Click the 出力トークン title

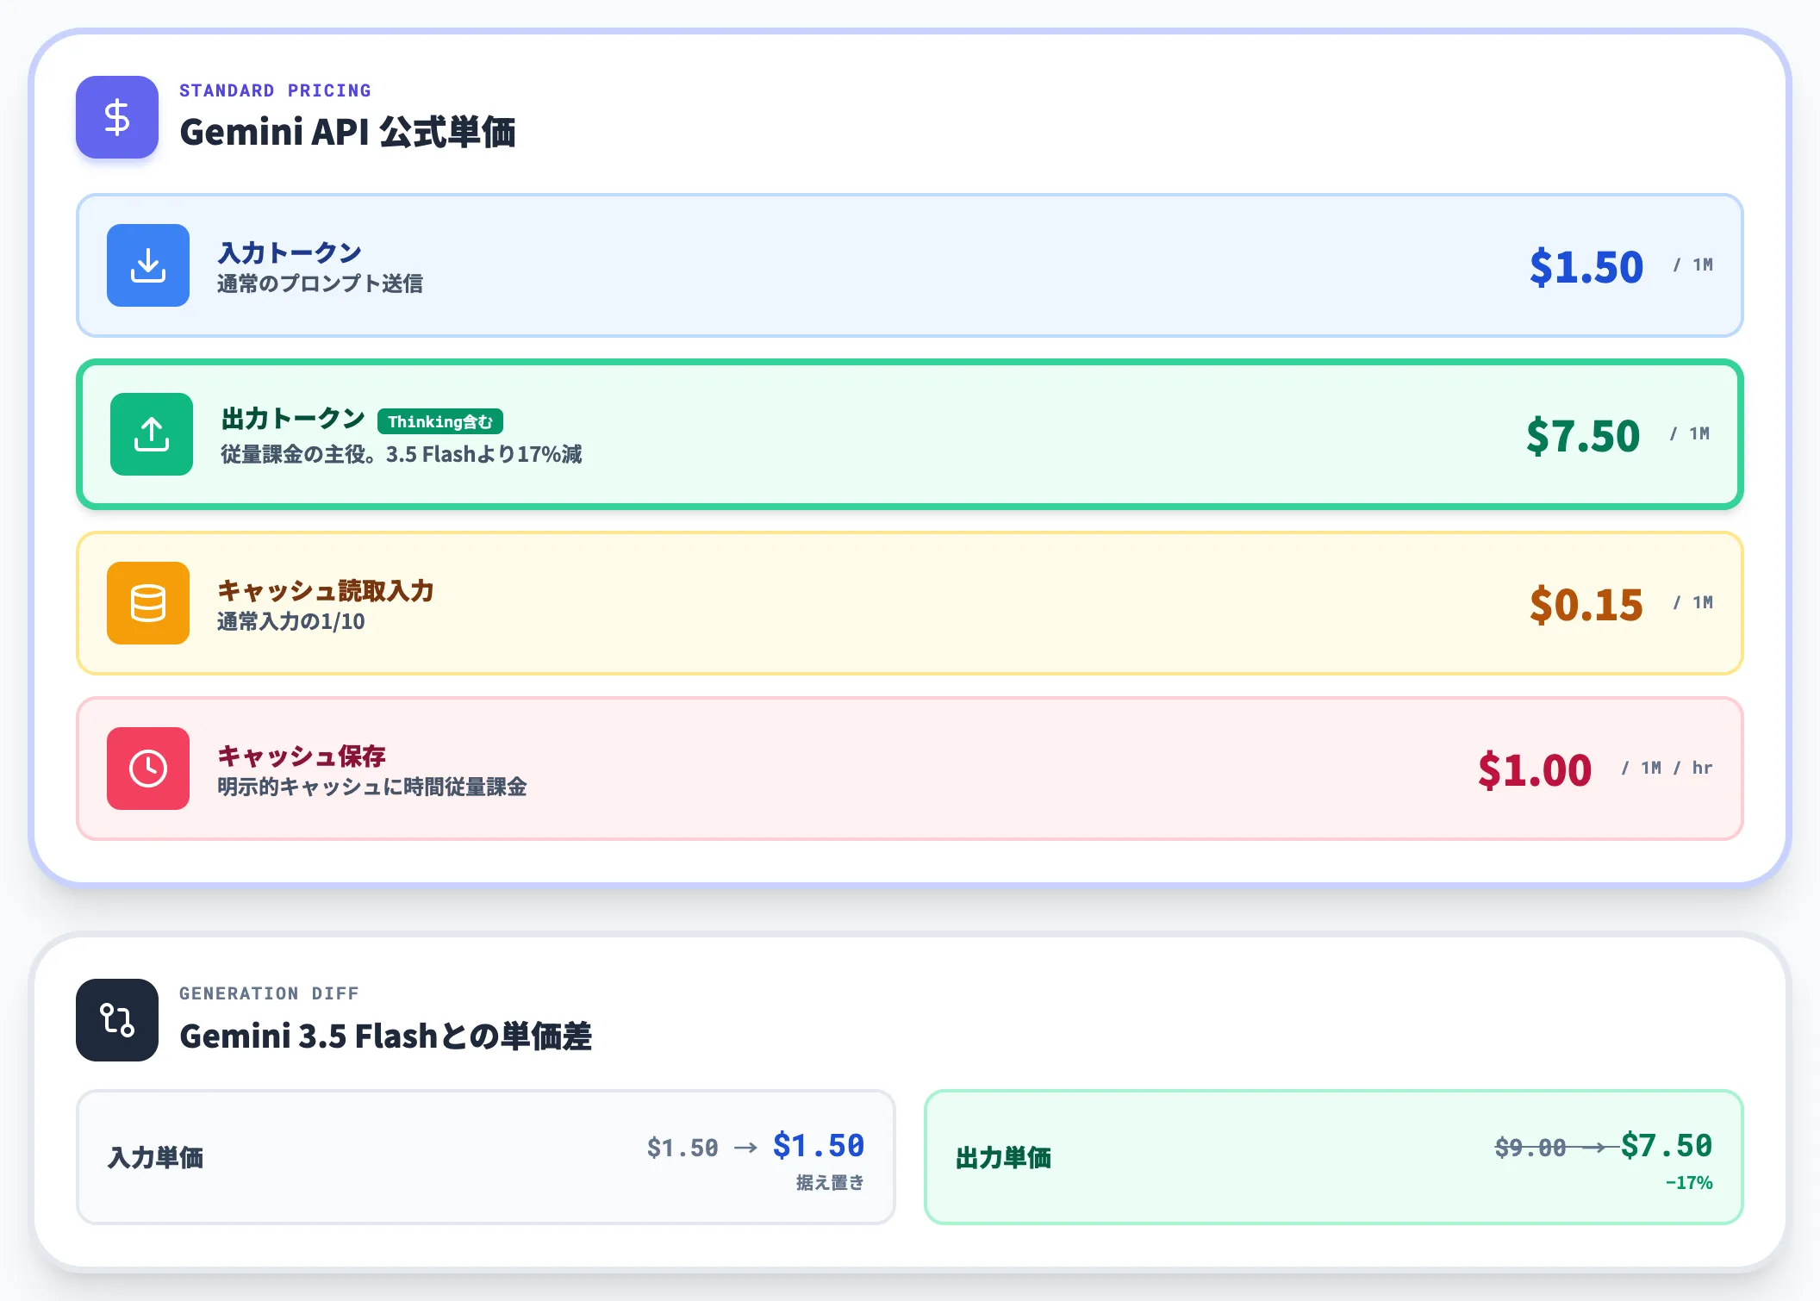point(293,419)
